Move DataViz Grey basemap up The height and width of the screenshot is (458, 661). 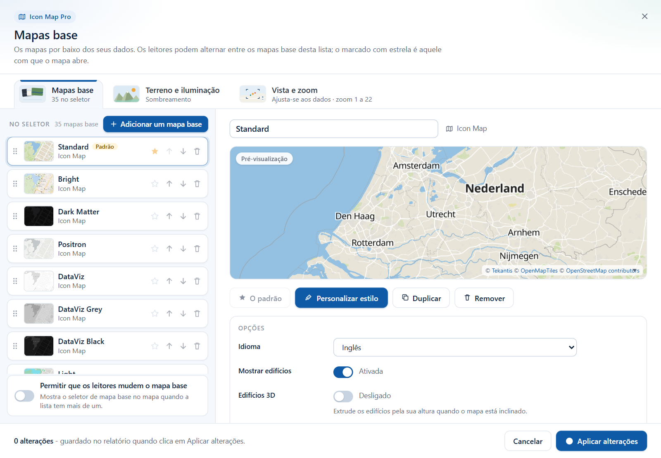tap(169, 313)
